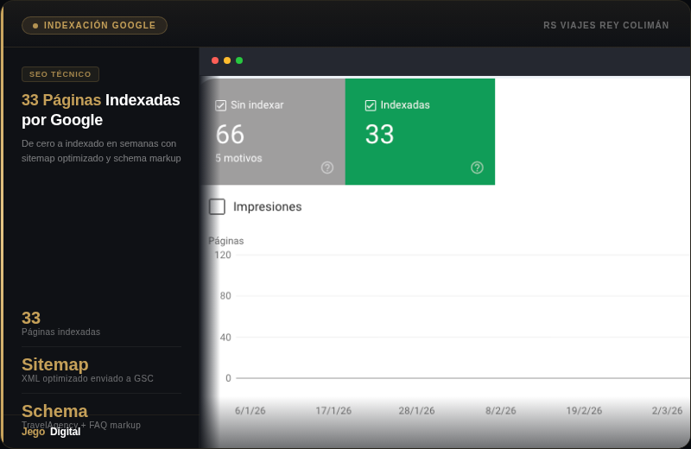Open the Jego Digital logo link
Image resolution: width=691 pixels, height=449 pixels.
click(x=51, y=432)
